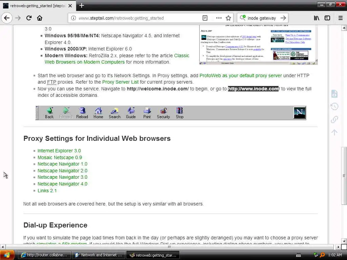The image size is (347, 260).
Task: Click Proxy Settings for Individual Web browsers heading
Action: click(97, 138)
